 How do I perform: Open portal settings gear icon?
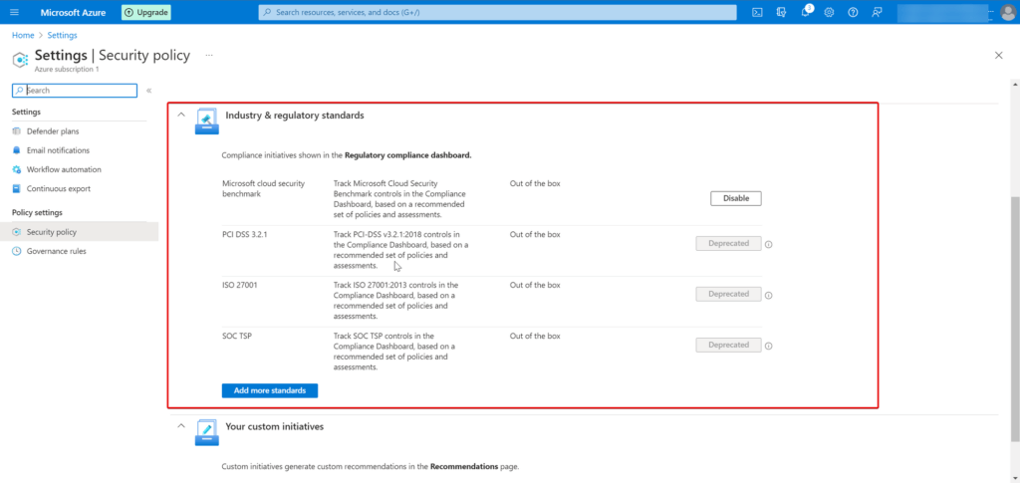click(829, 12)
